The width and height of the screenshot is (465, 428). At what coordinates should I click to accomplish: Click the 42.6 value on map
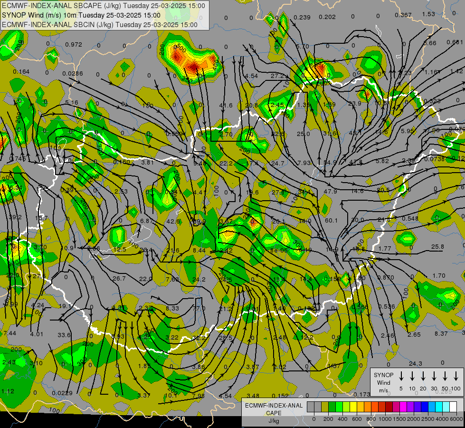click(173, 221)
